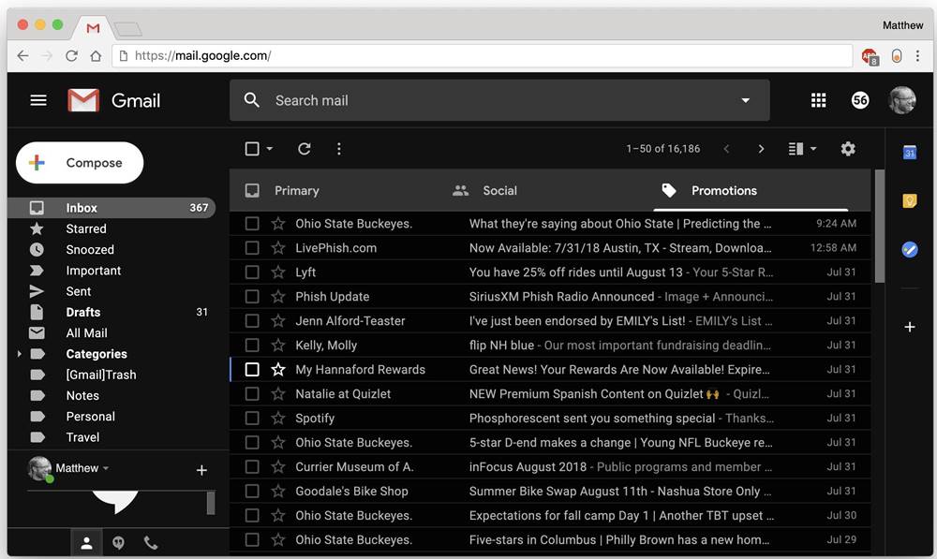Open the Matthew chat status dropdown
This screenshot has width=937, height=559.
106,468
